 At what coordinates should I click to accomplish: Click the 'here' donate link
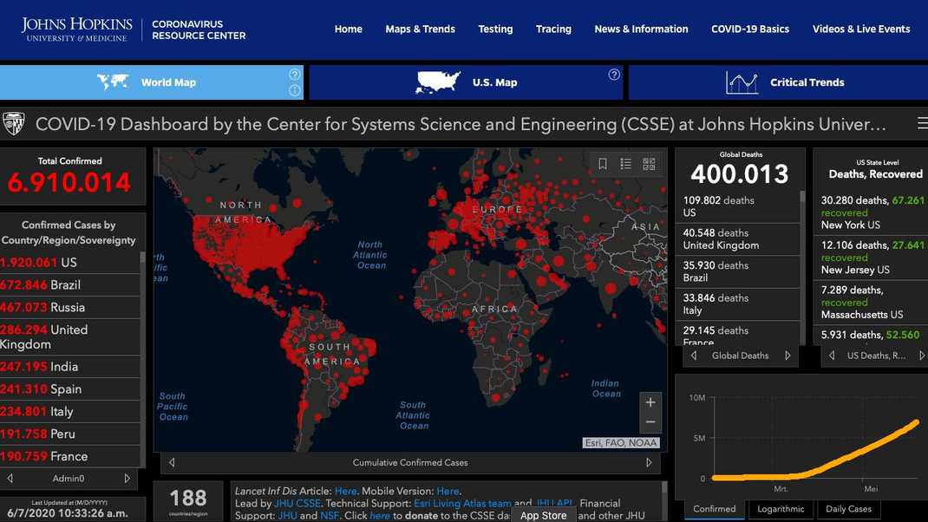[379, 515]
